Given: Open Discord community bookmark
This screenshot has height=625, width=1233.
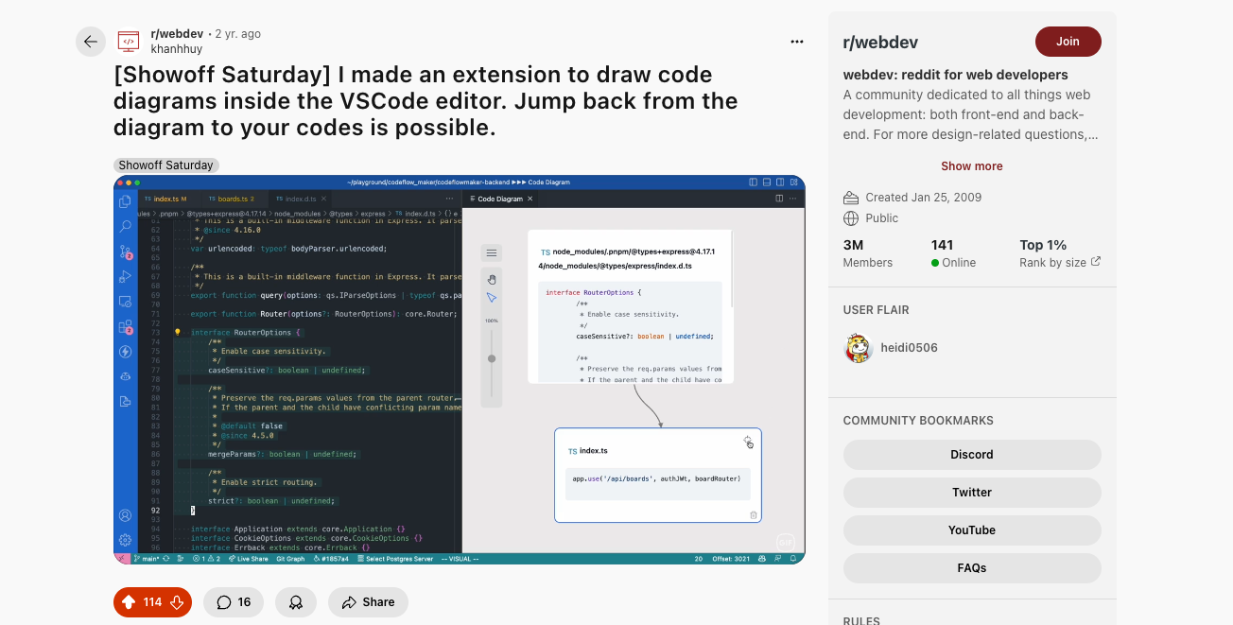Looking at the screenshot, I should [x=972, y=455].
